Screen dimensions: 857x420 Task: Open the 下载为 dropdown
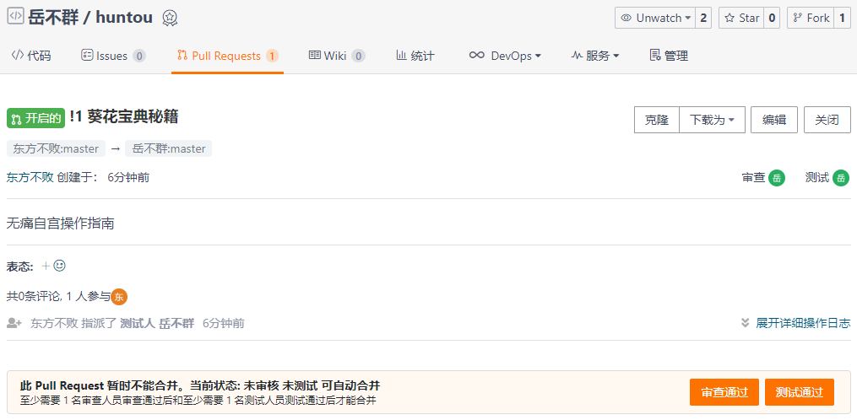[x=712, y=120]
